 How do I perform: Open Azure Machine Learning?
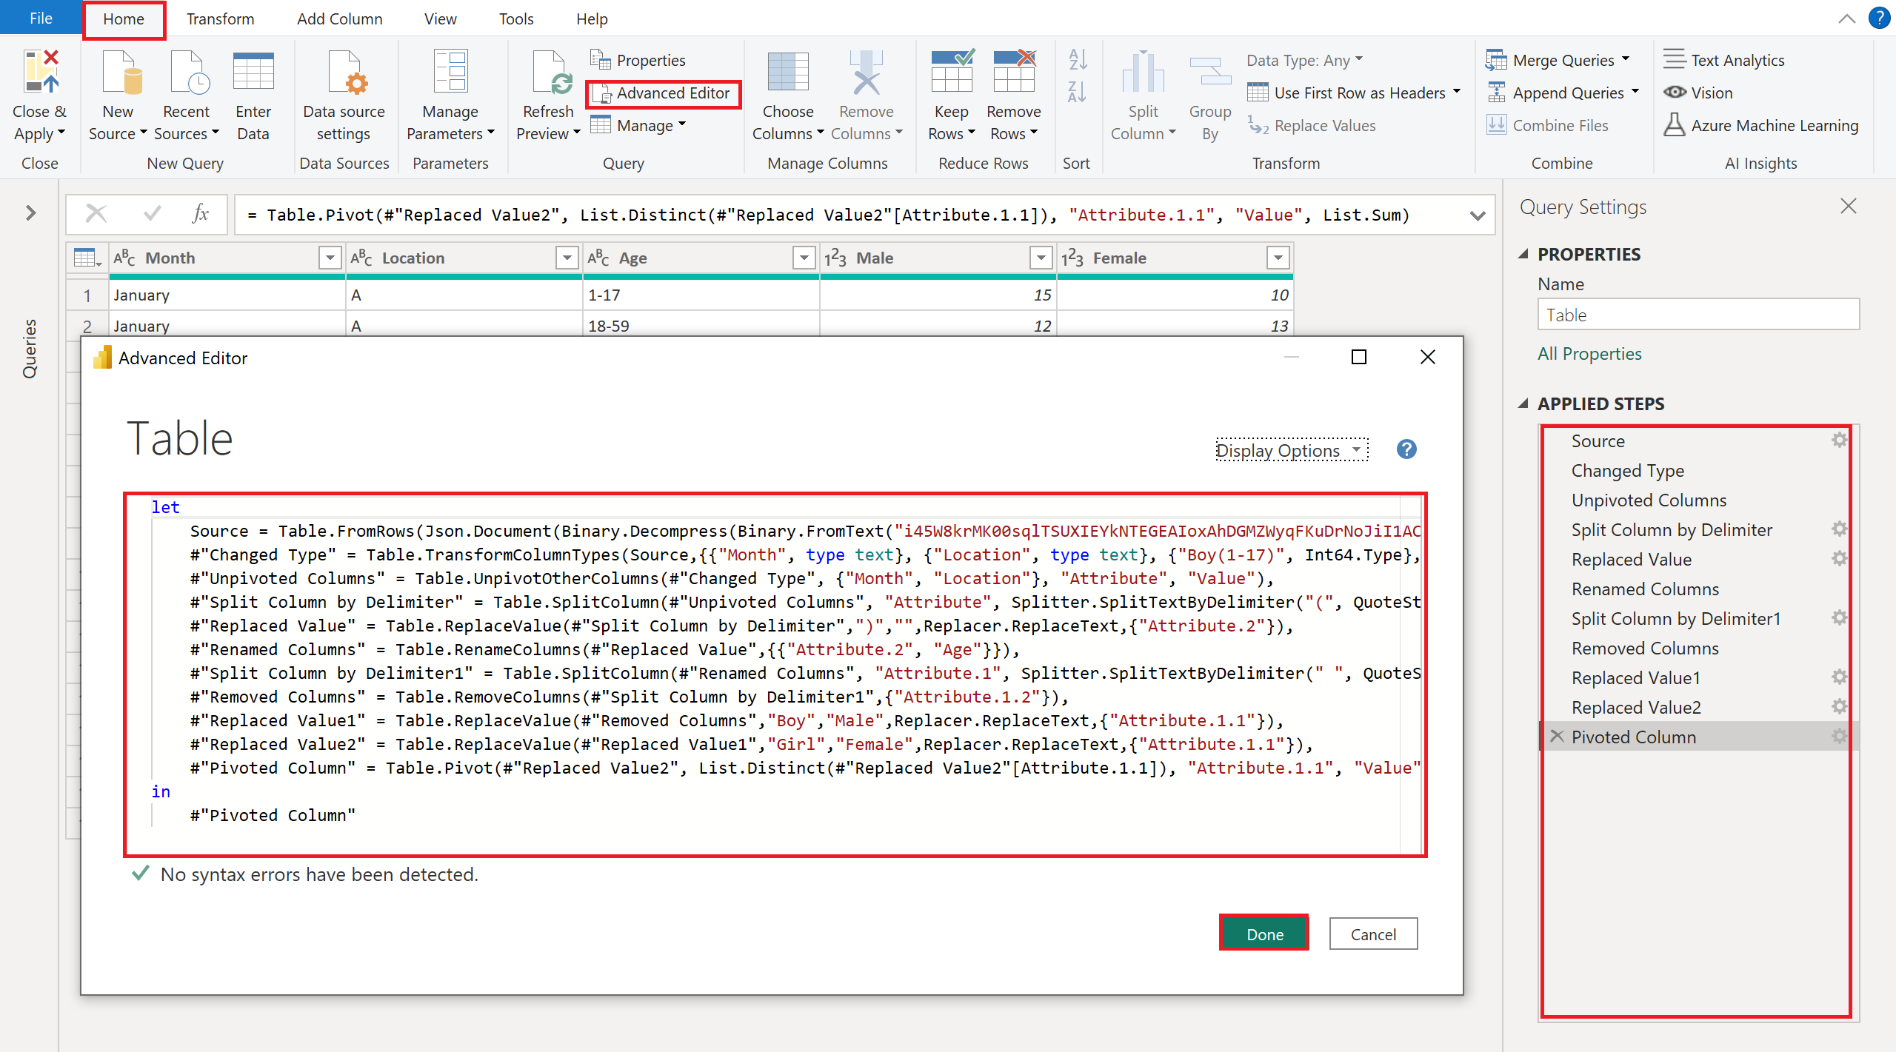1761,126
